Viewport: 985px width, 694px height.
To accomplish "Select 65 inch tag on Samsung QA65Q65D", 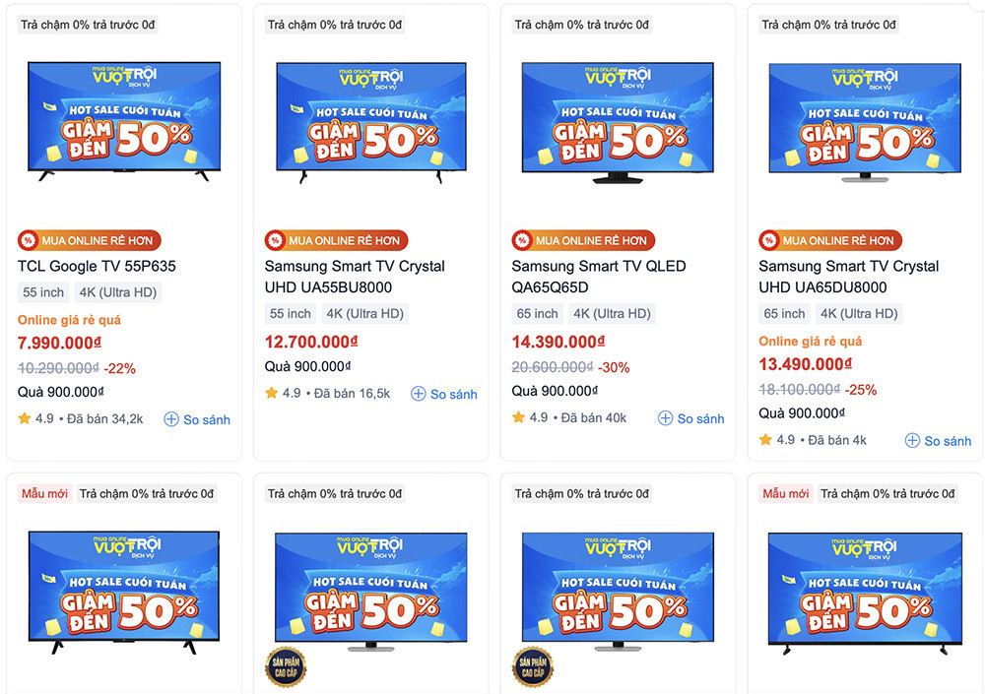I will pos(538,314).
